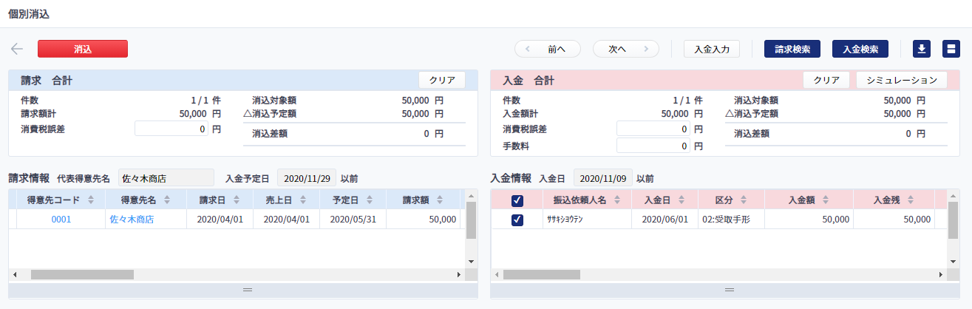Click 請求額 cell 50,000 in 請求情報 row

[x=423, y=220]
